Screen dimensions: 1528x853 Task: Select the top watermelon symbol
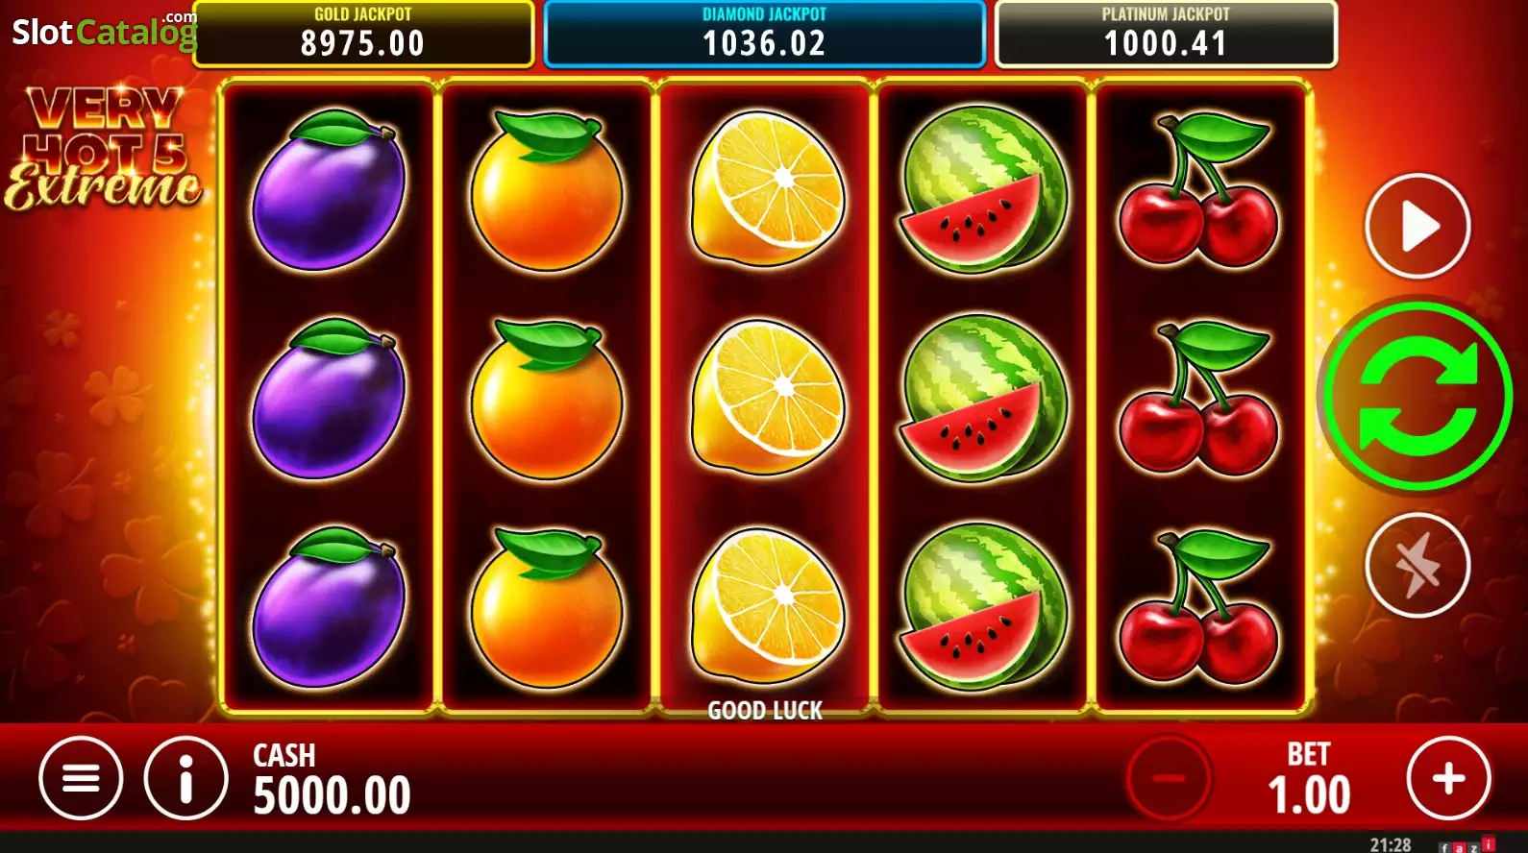[x=983, y=189]
